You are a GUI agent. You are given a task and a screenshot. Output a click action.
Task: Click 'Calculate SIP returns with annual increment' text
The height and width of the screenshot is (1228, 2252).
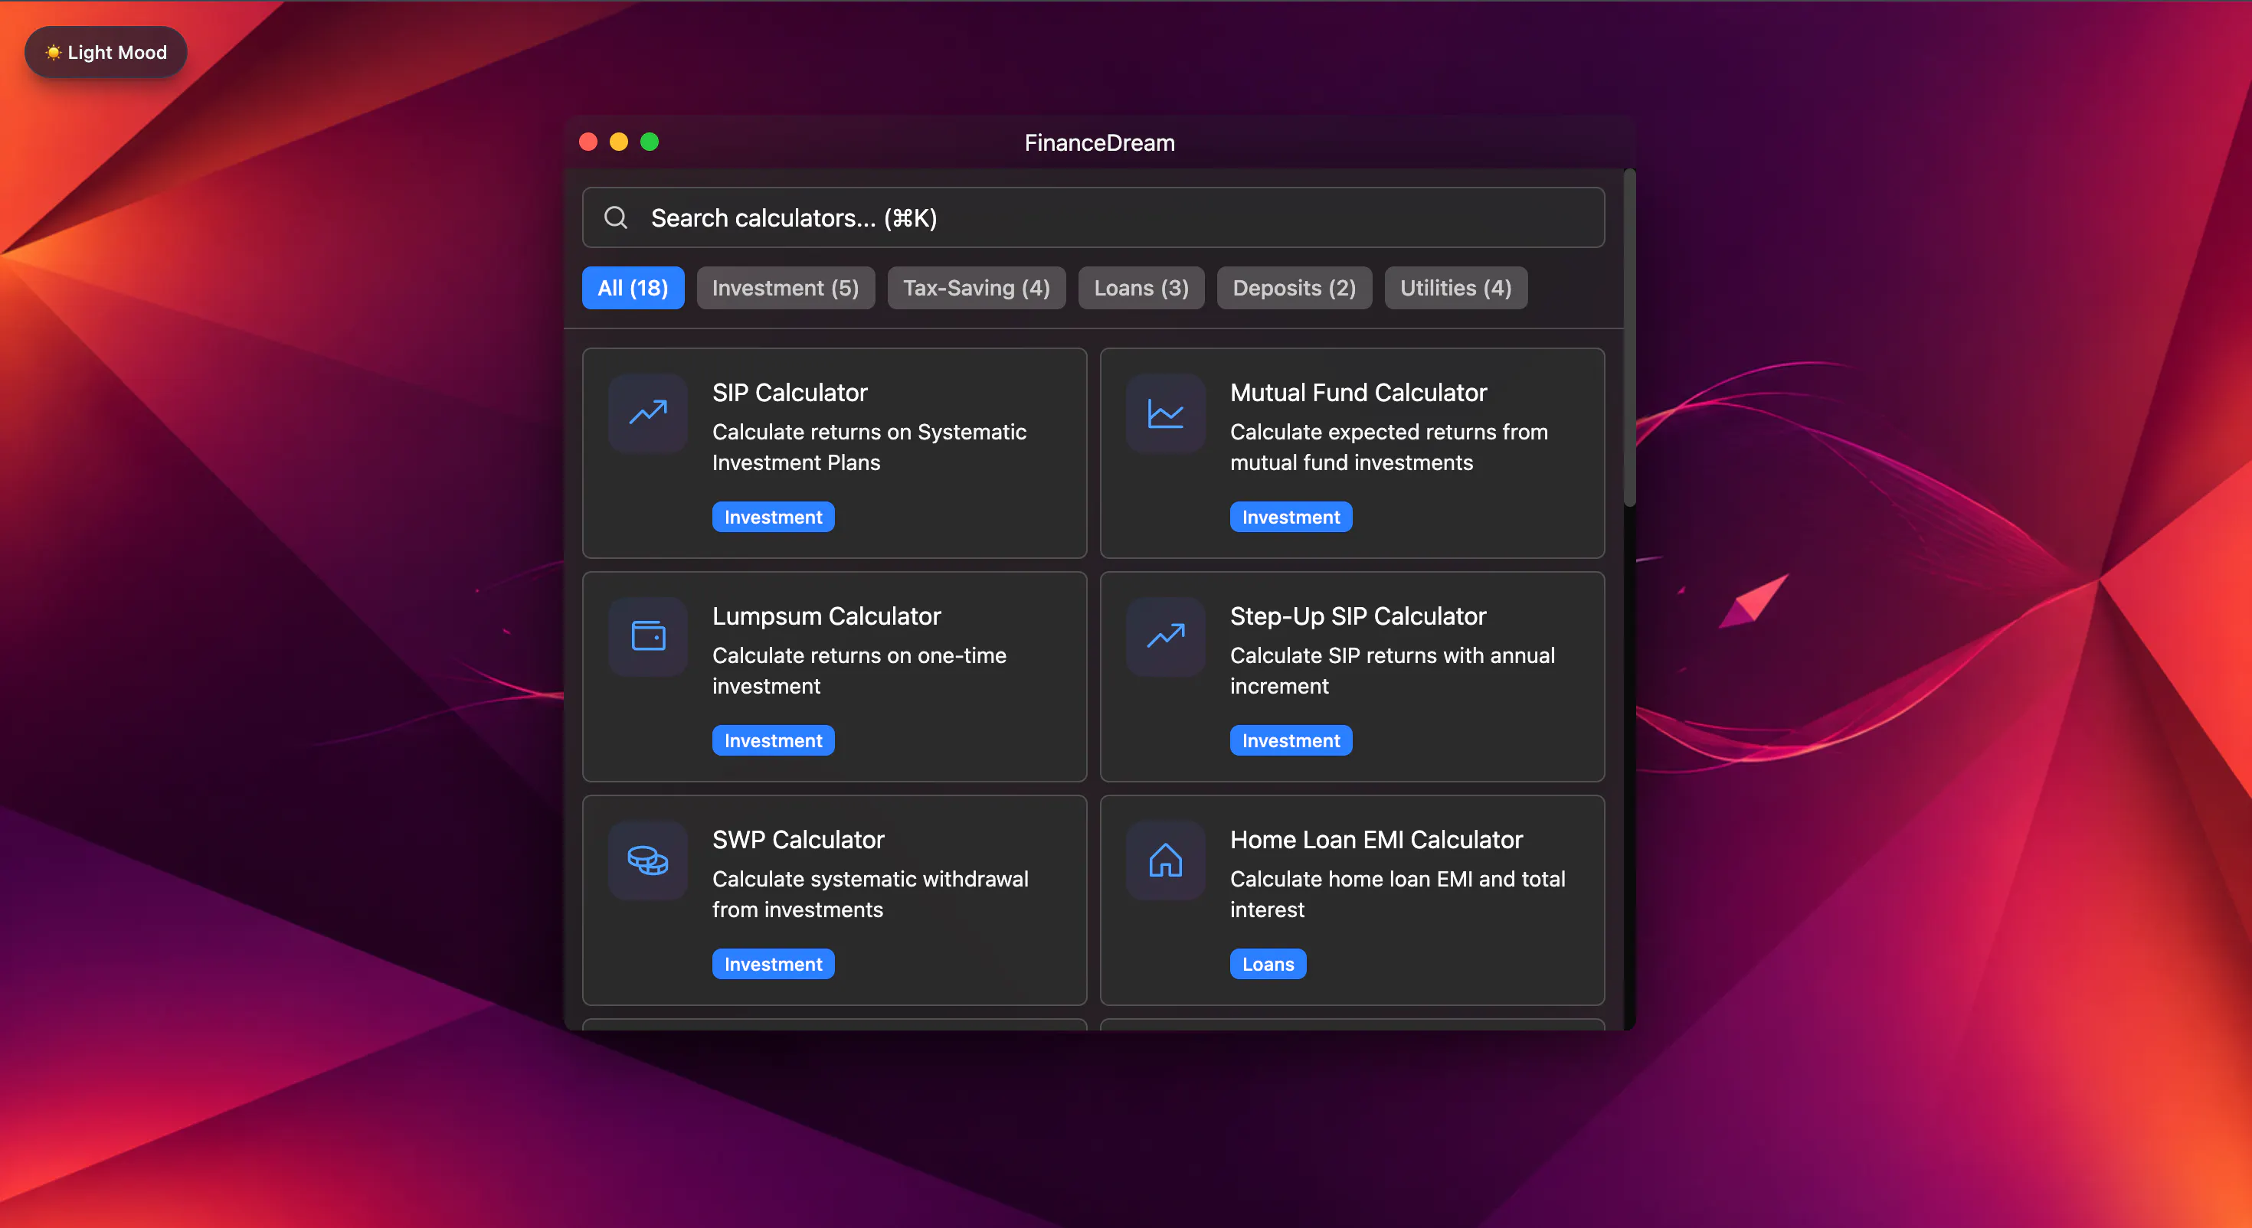pos(1392,671)
